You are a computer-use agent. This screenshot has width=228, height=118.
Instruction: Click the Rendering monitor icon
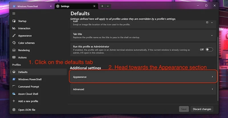14,50
